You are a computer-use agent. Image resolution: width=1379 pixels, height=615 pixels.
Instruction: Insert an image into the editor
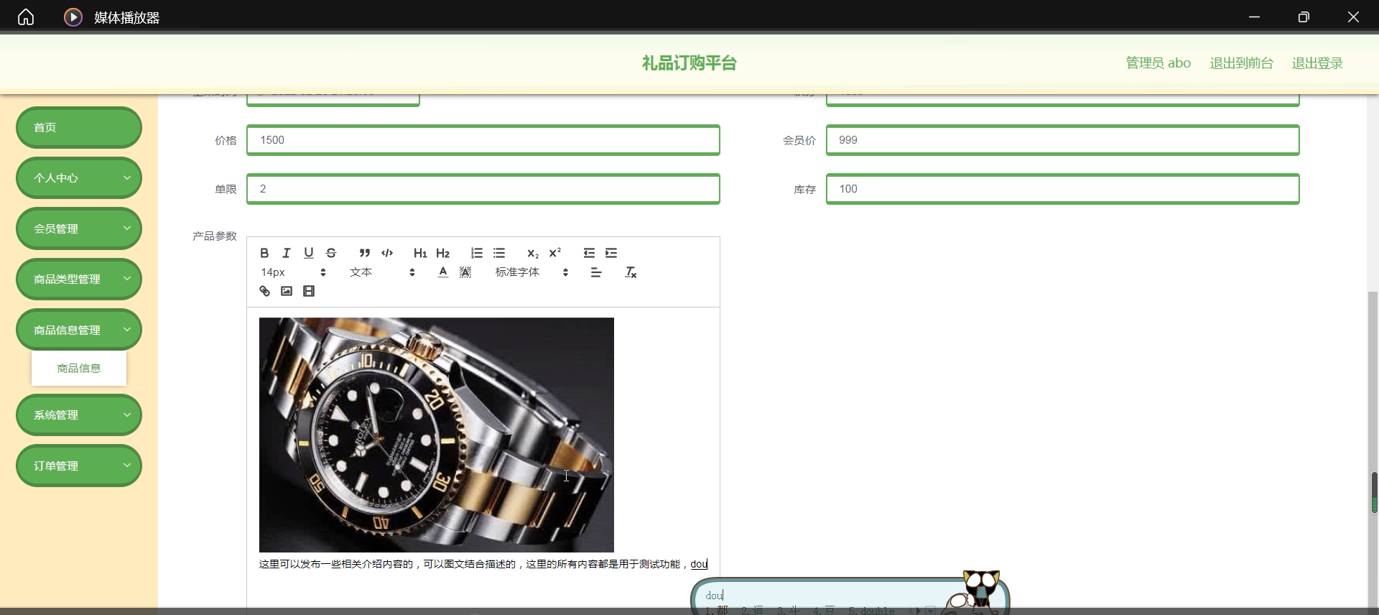(287, 291)
